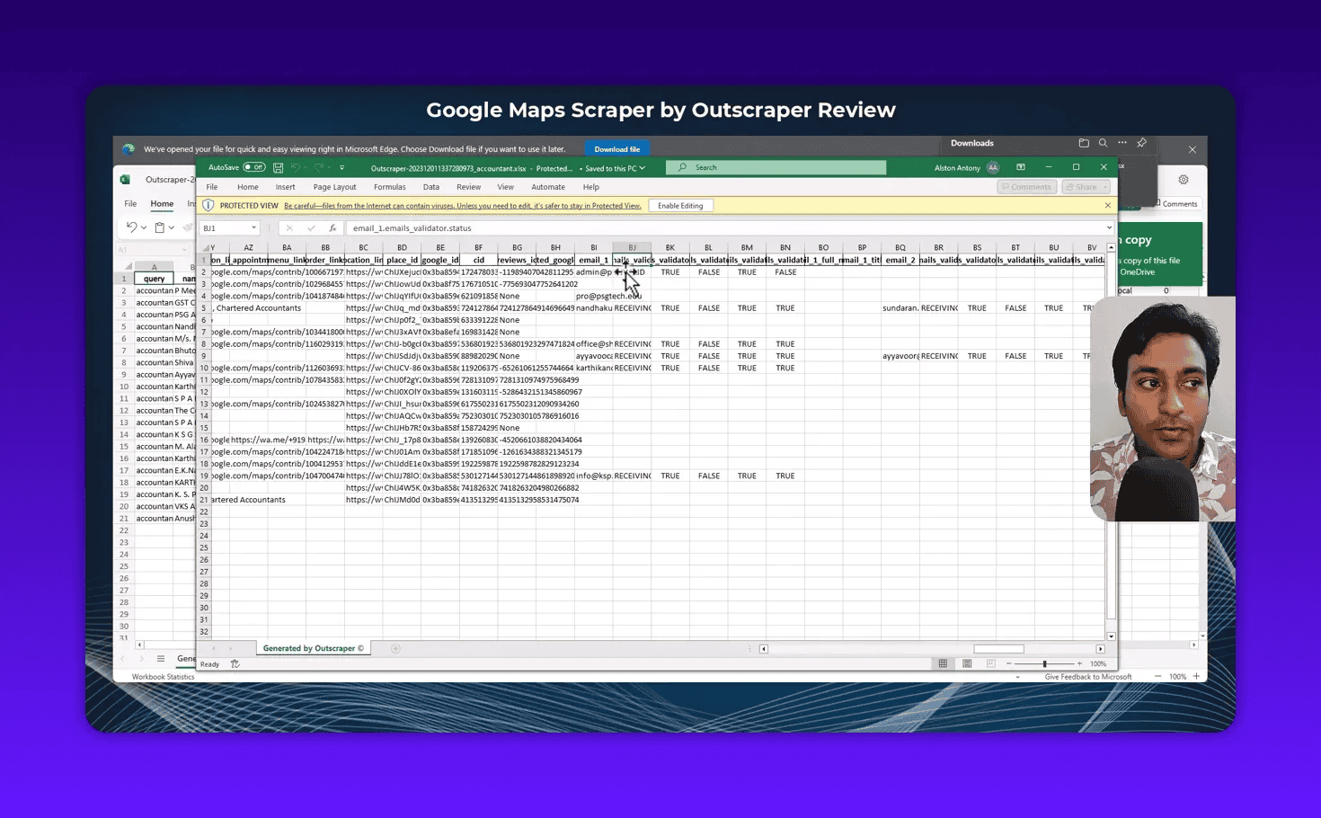Switch to the Formulas ribbon tab
The width and height of the screenshot is (1321, 818).
389,187
